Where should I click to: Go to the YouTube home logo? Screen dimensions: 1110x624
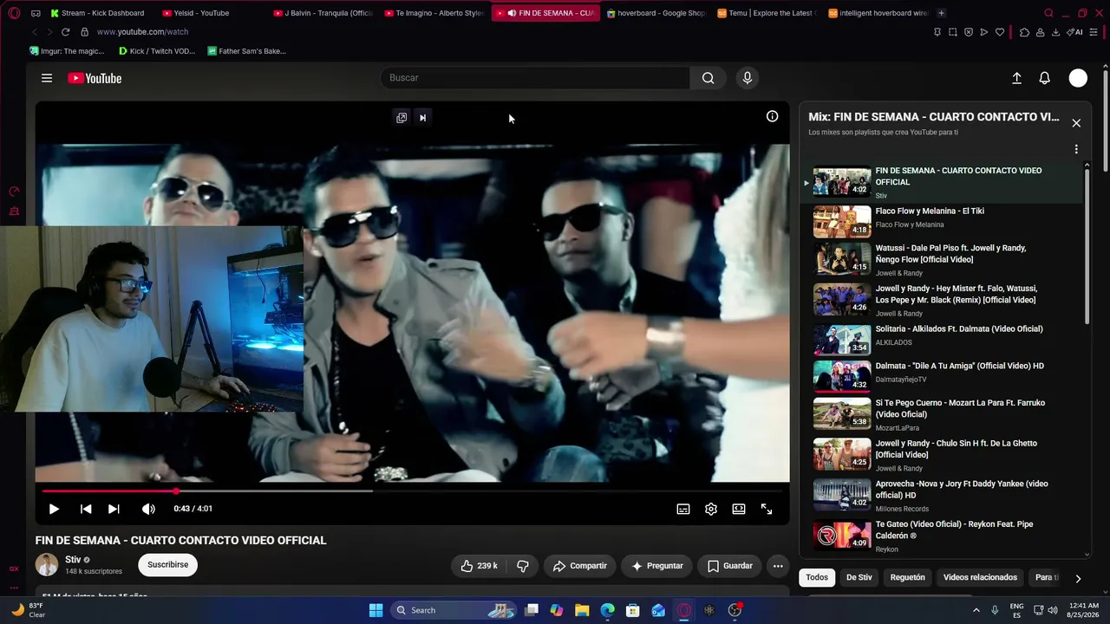click(95, 78)
